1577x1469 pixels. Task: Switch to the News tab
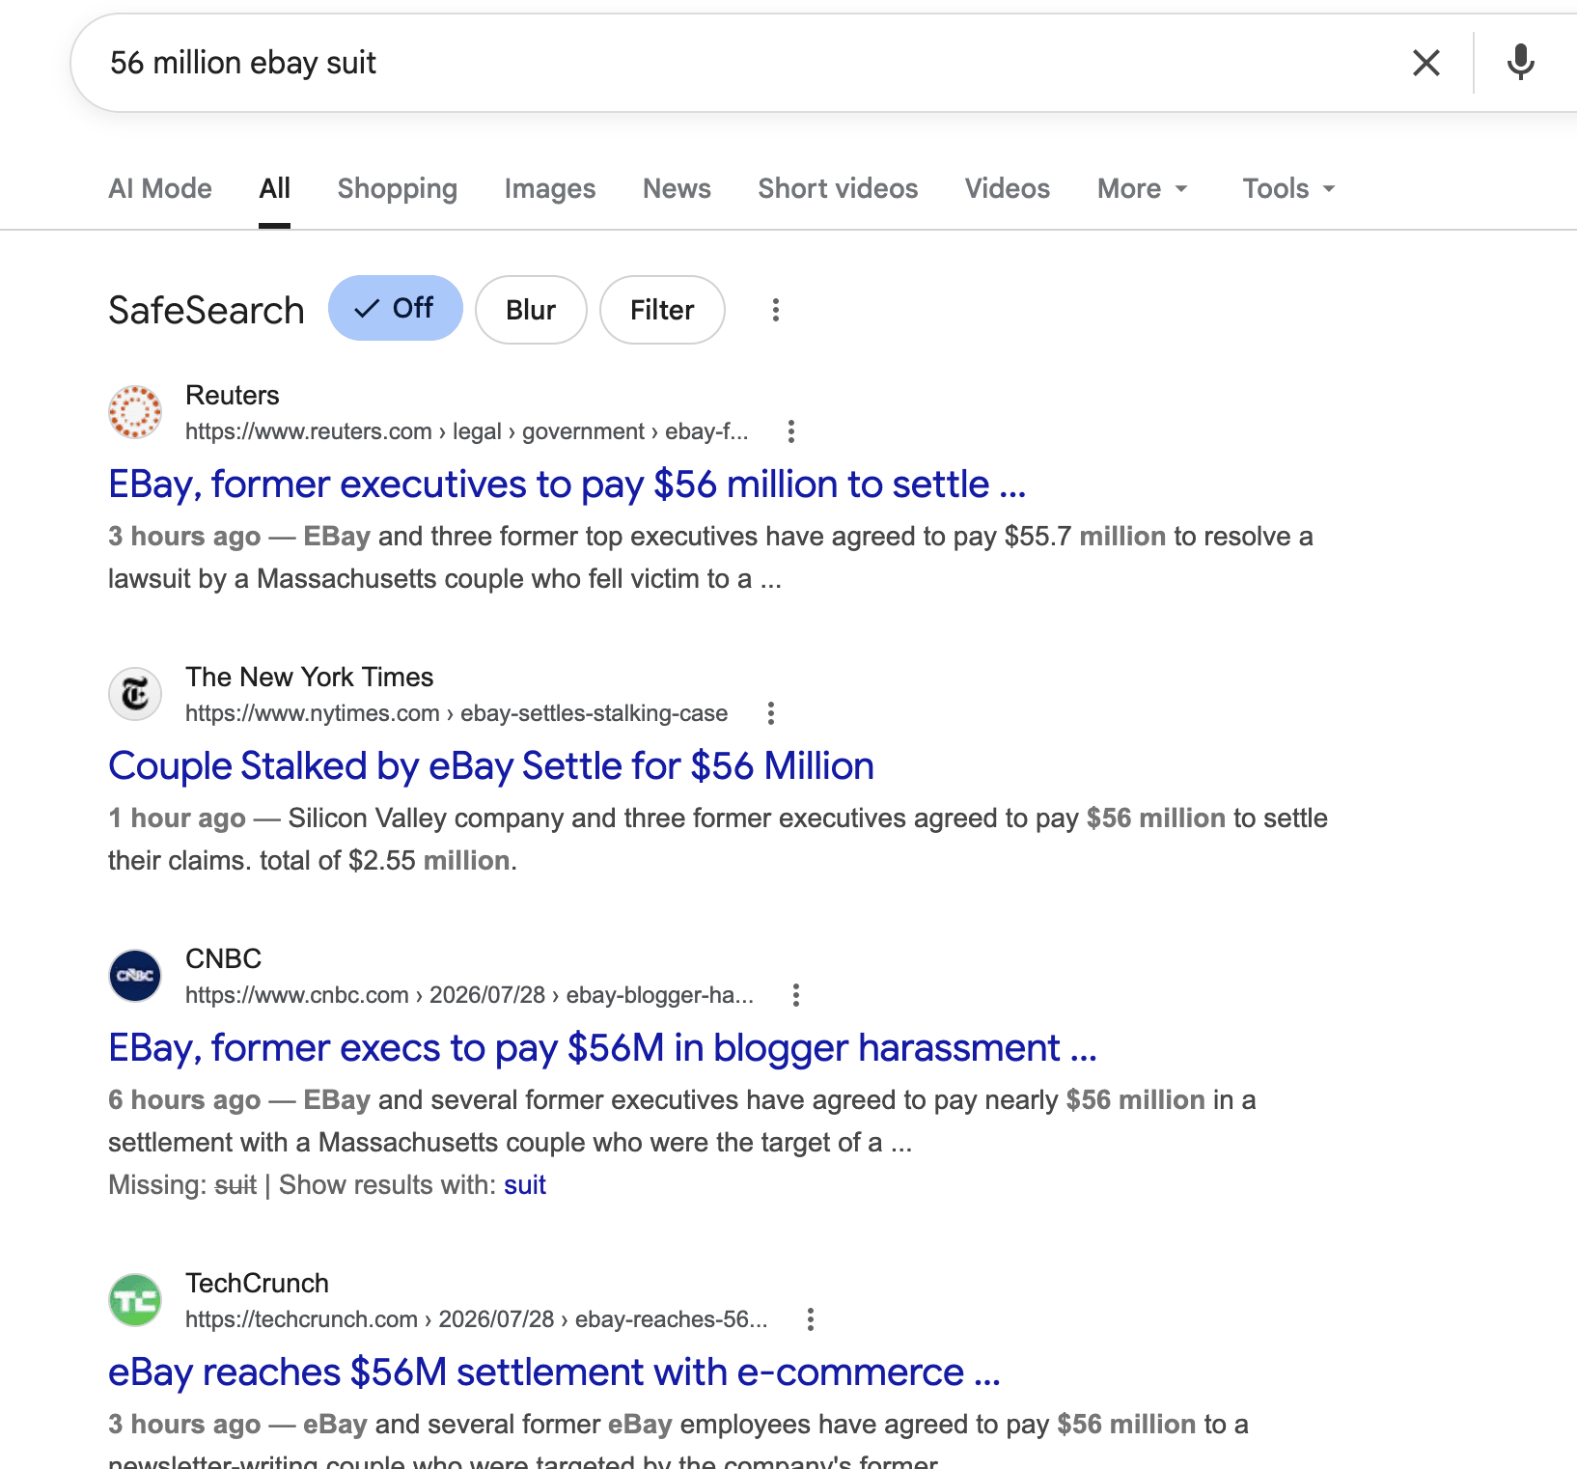pyautogui.click(x=677, y=188)
